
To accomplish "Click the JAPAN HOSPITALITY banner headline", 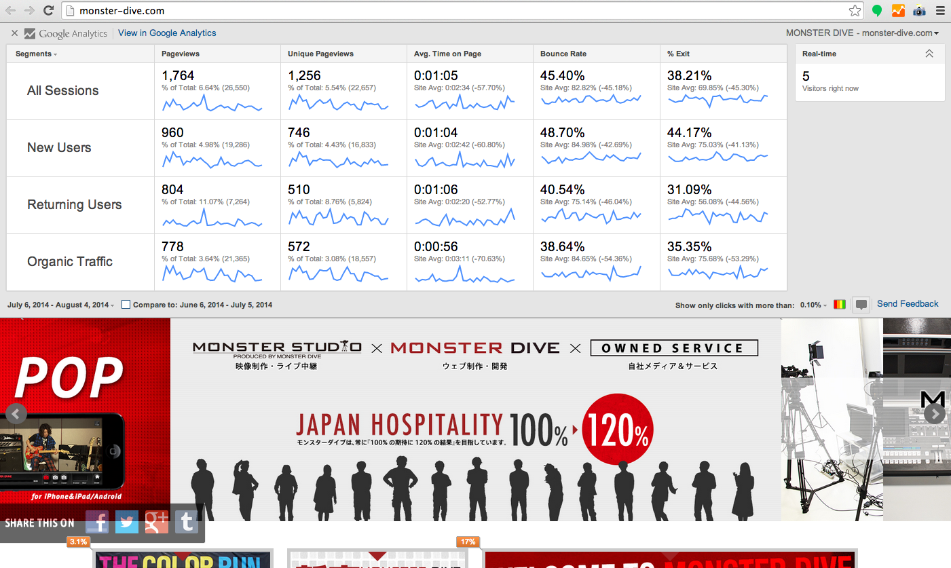I will pyautogui.click(x=399, y=424).
